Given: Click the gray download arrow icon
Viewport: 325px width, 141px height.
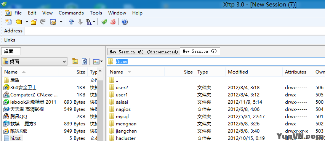Looking at the screenshot, I should tap(80, 22).
